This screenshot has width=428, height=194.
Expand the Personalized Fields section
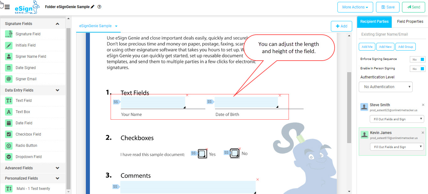(57, 178)
